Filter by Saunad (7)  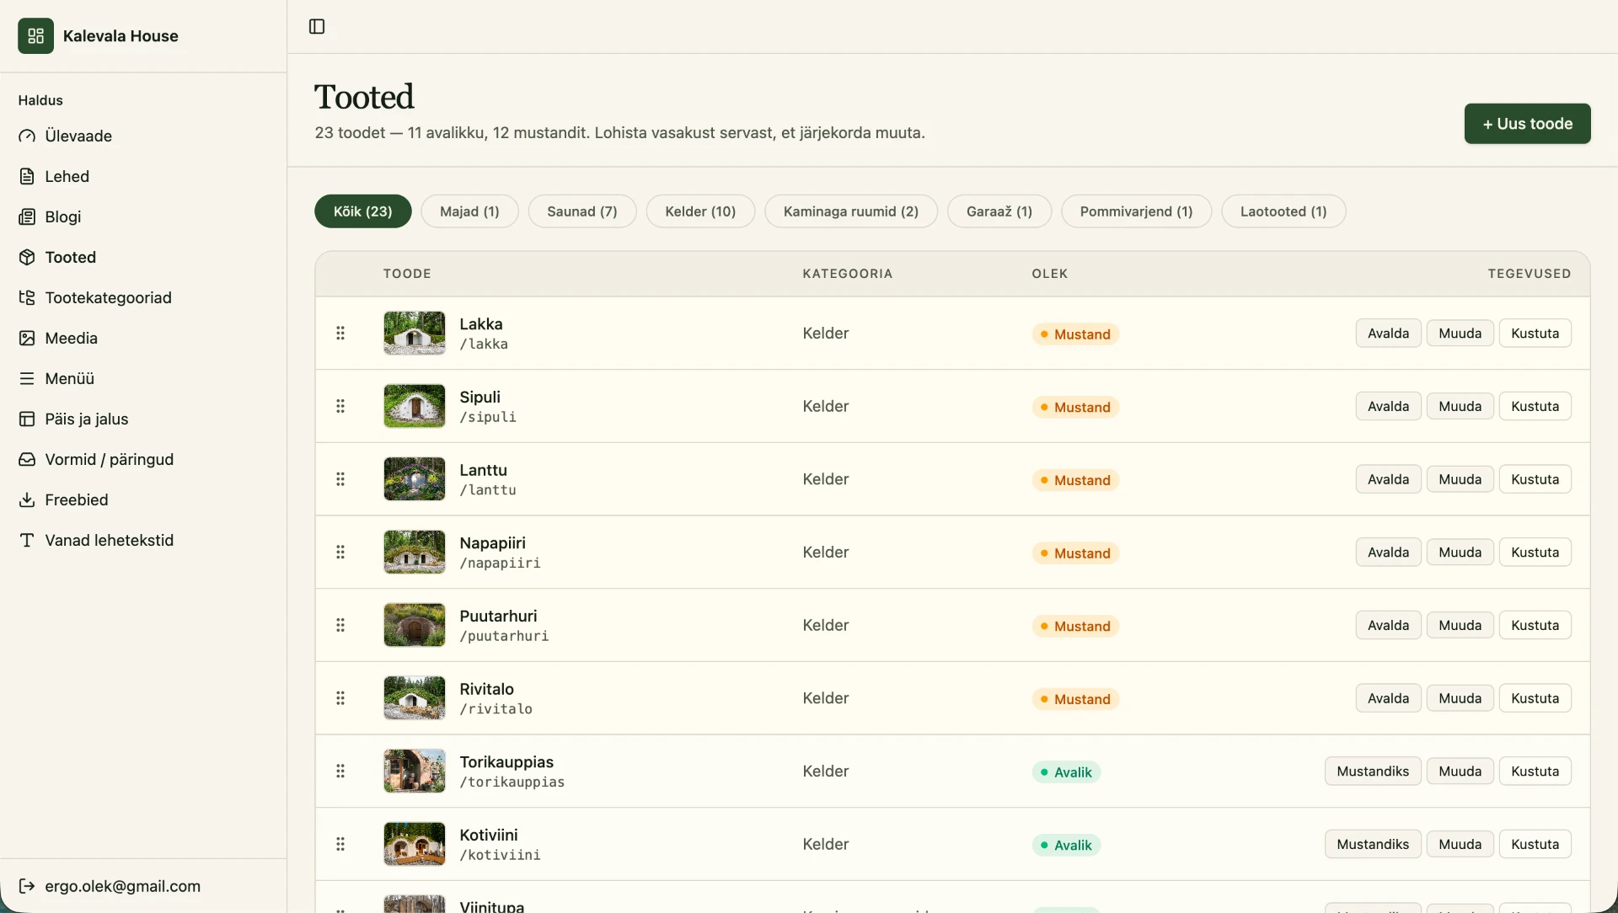(x=582, y=211)
